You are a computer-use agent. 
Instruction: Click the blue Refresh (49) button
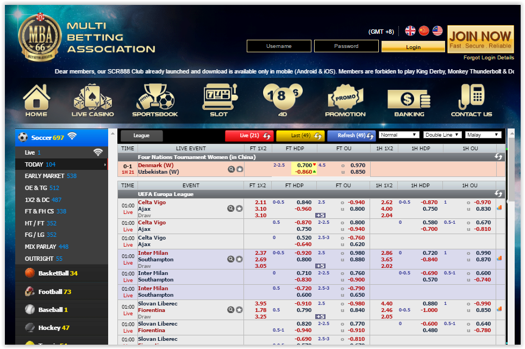tap(352, 136)
